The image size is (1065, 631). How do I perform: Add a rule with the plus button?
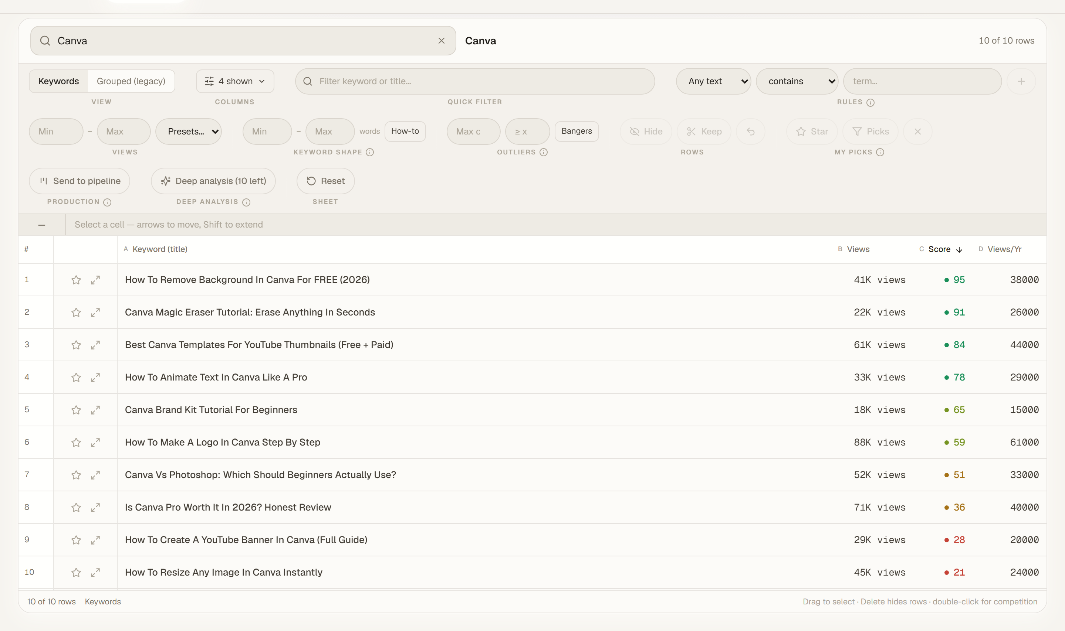[x=1021, y=81]
